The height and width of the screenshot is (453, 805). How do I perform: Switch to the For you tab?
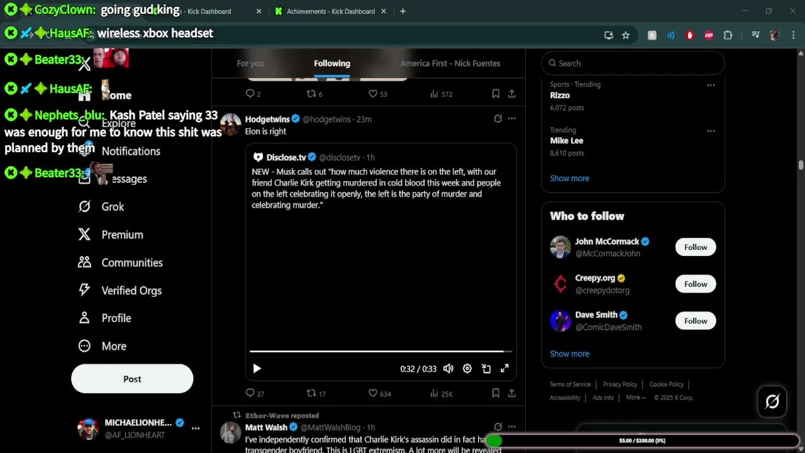(x=250, y=63)
